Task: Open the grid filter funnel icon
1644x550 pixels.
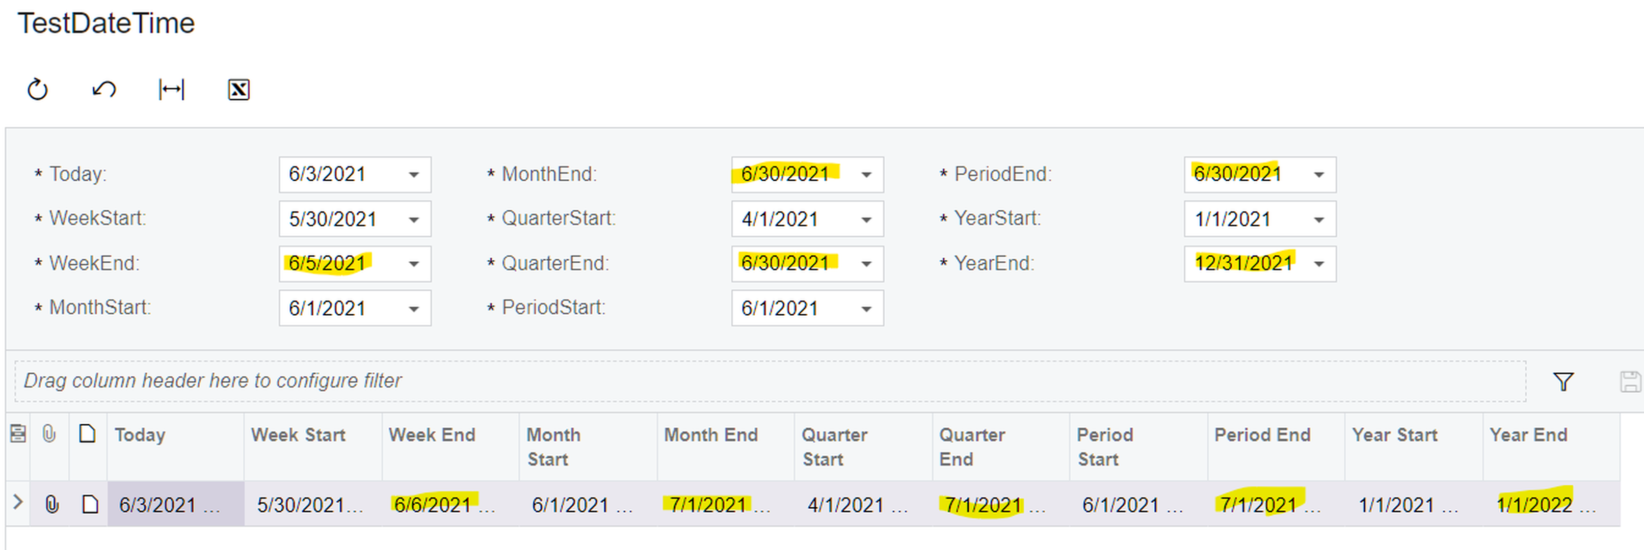Action: coord(1563,381)
